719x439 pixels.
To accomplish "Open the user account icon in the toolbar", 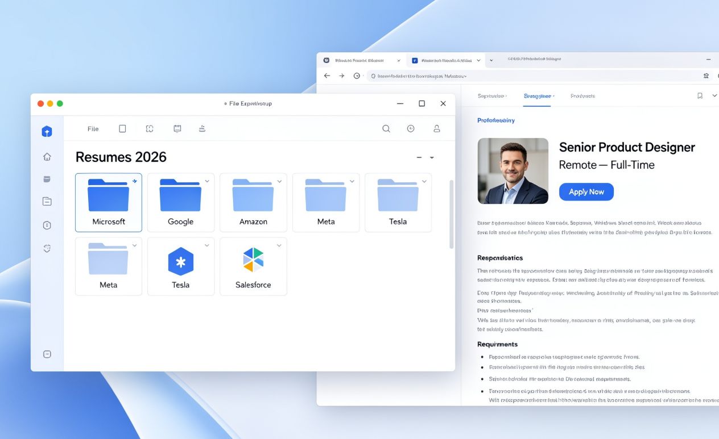I will tap(437, 129).
